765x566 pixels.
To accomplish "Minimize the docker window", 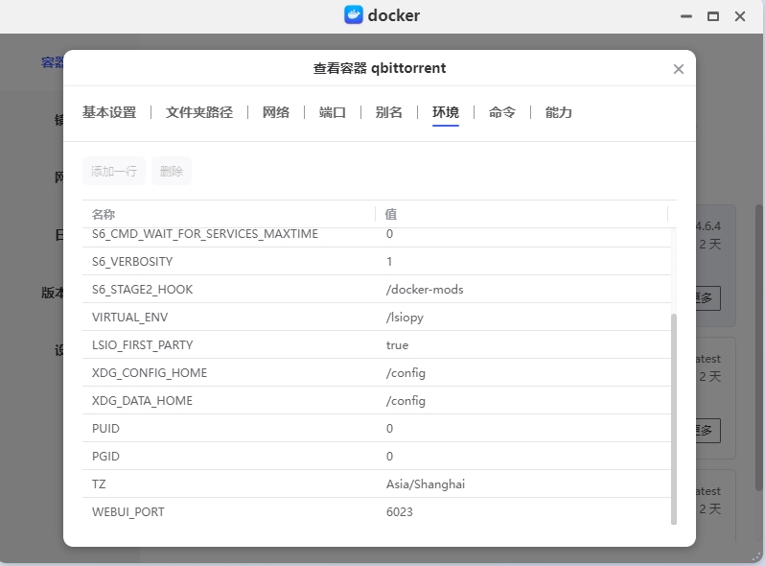I will click(686, 16).
